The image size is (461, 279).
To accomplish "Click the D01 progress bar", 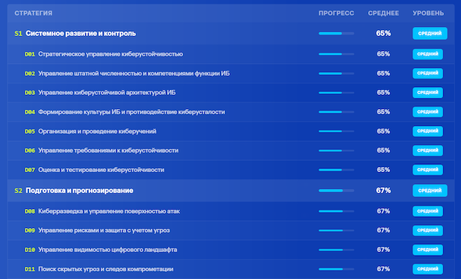I will [336, 54].
